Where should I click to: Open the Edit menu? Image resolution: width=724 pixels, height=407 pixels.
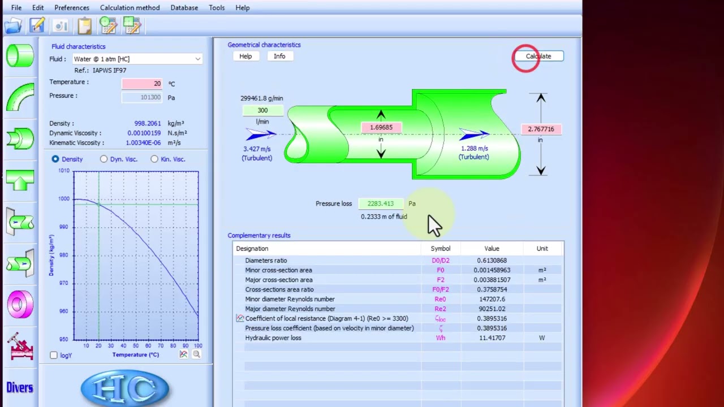click(38, 7)
